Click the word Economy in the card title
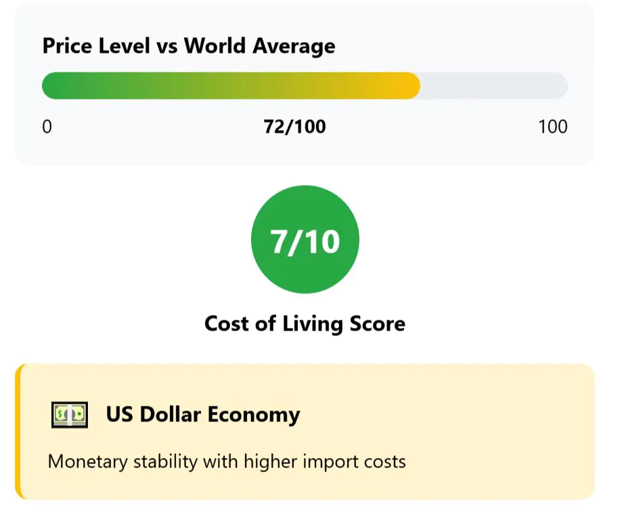624x523 pixels. tap(254, 415)
